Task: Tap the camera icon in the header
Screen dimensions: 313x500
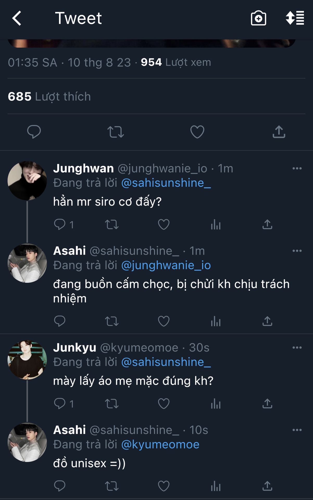Action: click(x=258, y=18)
